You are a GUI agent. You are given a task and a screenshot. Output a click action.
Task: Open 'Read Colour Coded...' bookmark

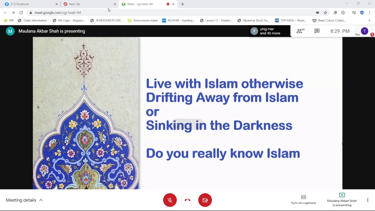pos(329,21)
